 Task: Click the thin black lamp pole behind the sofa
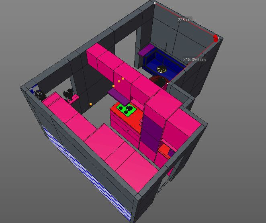tap(167, 47)
